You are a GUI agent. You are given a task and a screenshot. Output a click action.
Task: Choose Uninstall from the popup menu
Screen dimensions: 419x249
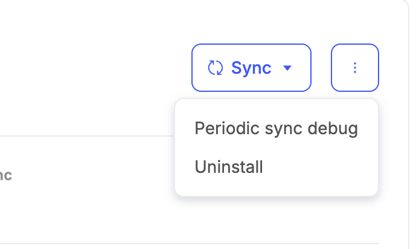[x=229, y=167]
